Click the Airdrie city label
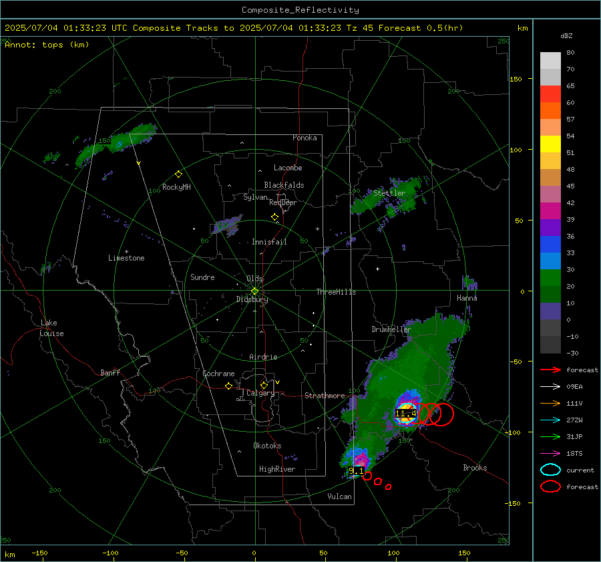The width and height of the screenshot is (601, 562). 263,357
